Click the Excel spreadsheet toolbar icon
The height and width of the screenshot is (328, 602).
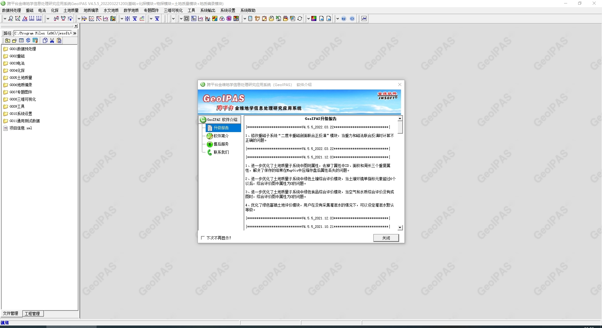click(278, 19)
